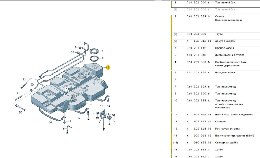Click 'Винт с шестигр.гол.(с шайбой)' entry

(x=215, y=137)
